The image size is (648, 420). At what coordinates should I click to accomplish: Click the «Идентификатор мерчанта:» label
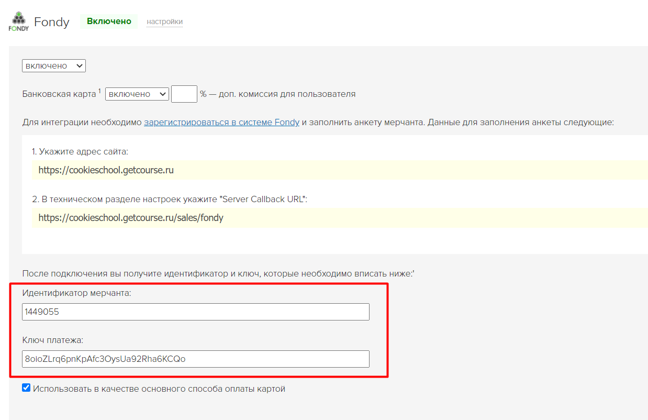76,293
